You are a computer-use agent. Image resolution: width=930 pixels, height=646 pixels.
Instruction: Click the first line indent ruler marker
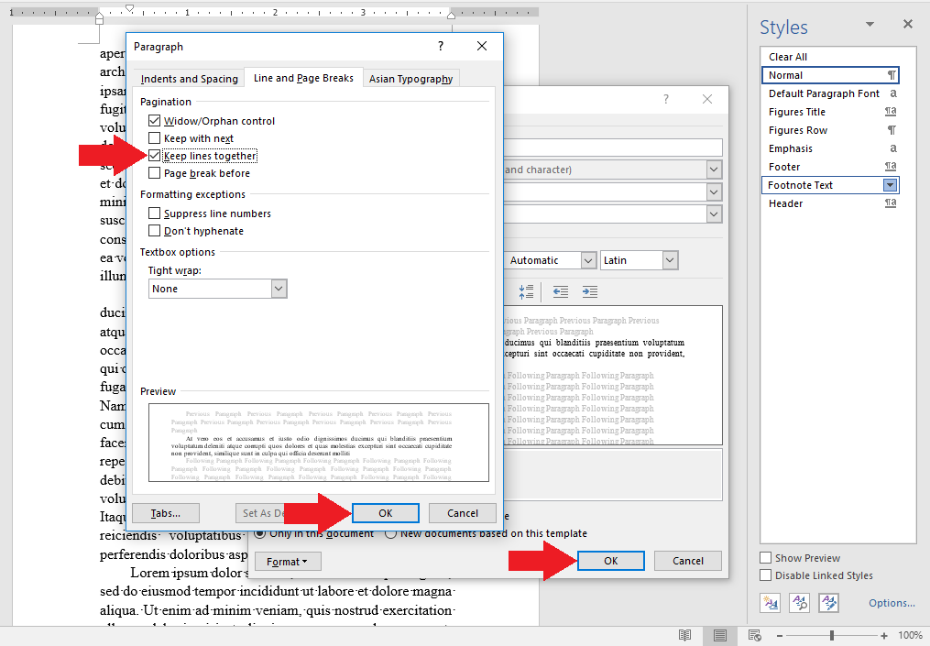pos(130,8)
